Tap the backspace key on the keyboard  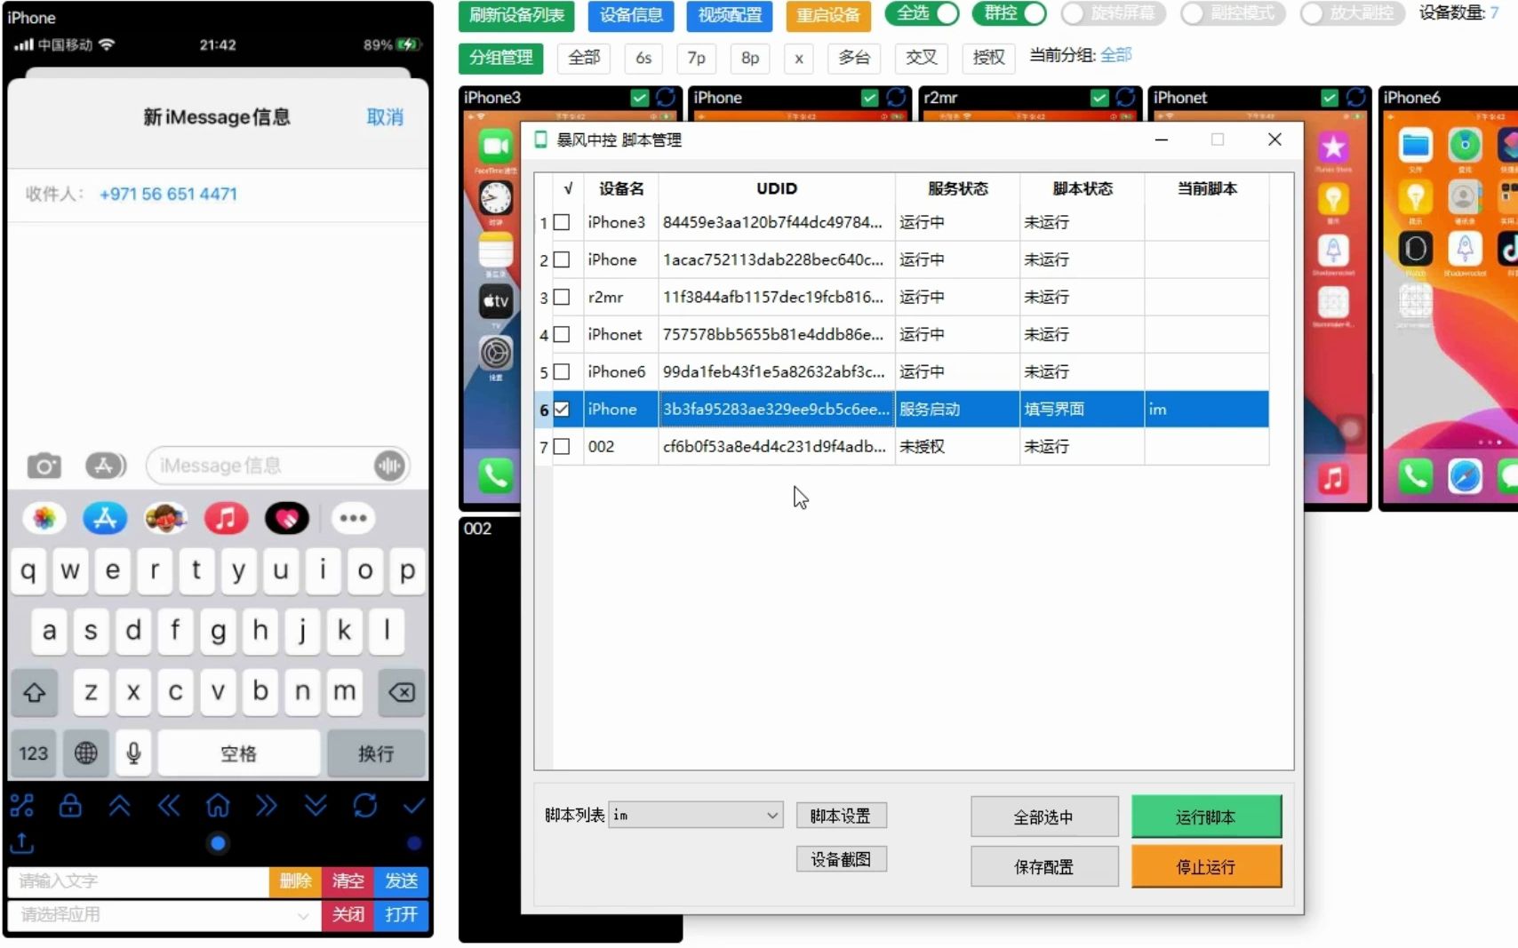[402, 692]
